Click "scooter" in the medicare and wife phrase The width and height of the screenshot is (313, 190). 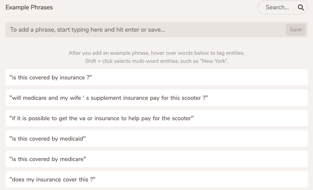pos(191,98)
